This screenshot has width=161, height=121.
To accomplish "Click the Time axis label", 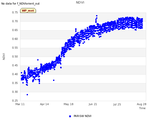I will 142,108.
